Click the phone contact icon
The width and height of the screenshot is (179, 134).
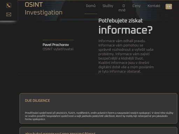coord(9,6)
